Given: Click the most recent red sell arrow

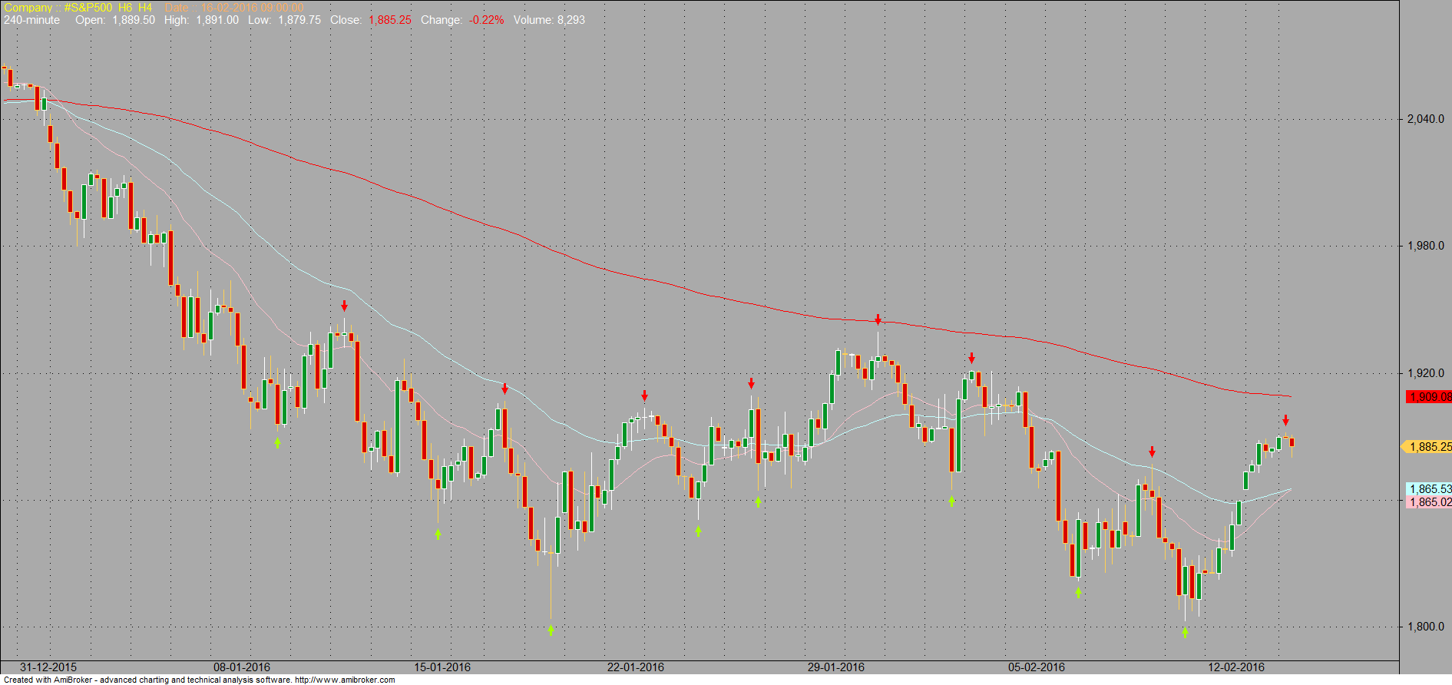Looking at the screenshot, I should [1285, 420].
